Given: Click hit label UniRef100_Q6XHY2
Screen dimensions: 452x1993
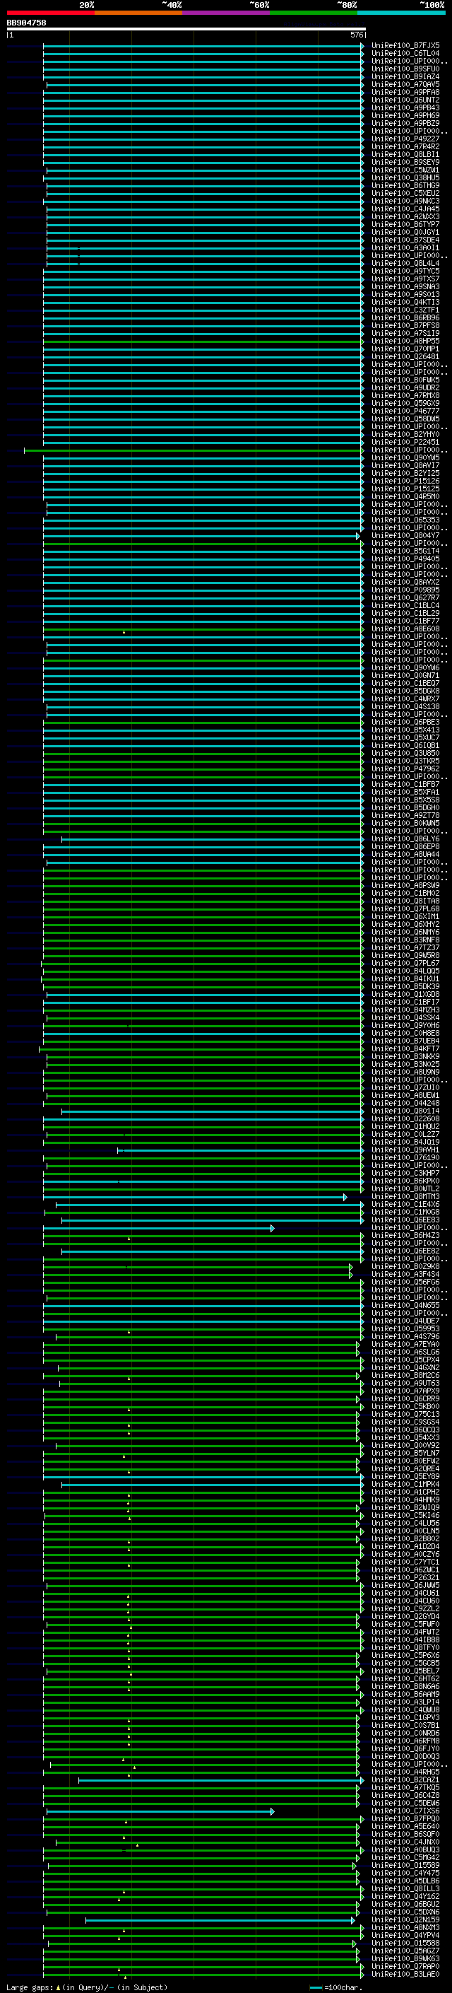Looking at the screenshot, I should [x=405, y=924].
